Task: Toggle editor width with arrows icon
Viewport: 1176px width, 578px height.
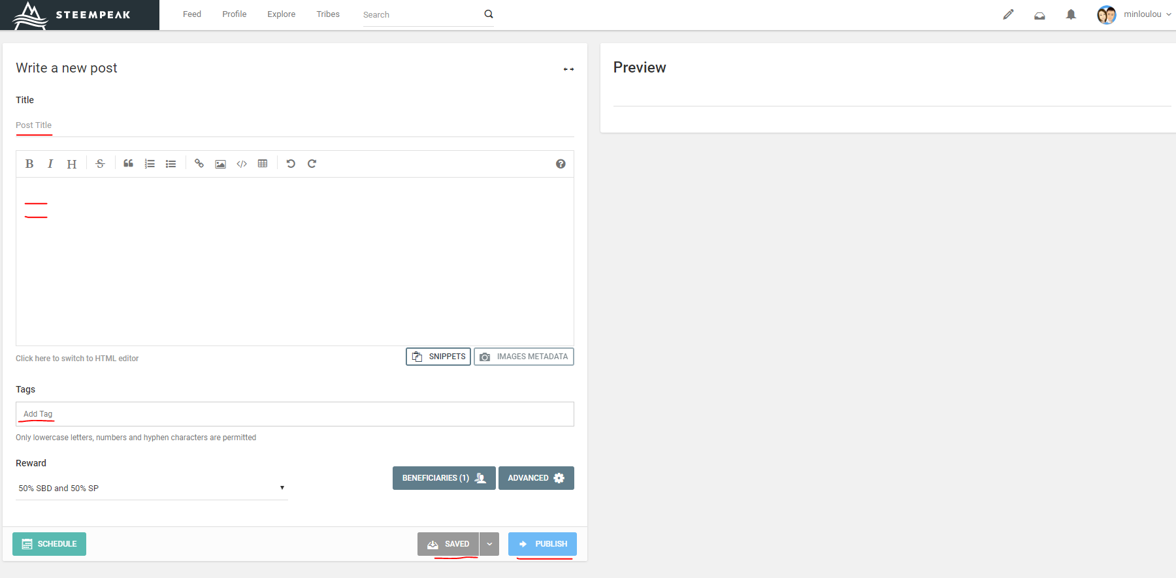Action: coord(568,69)
